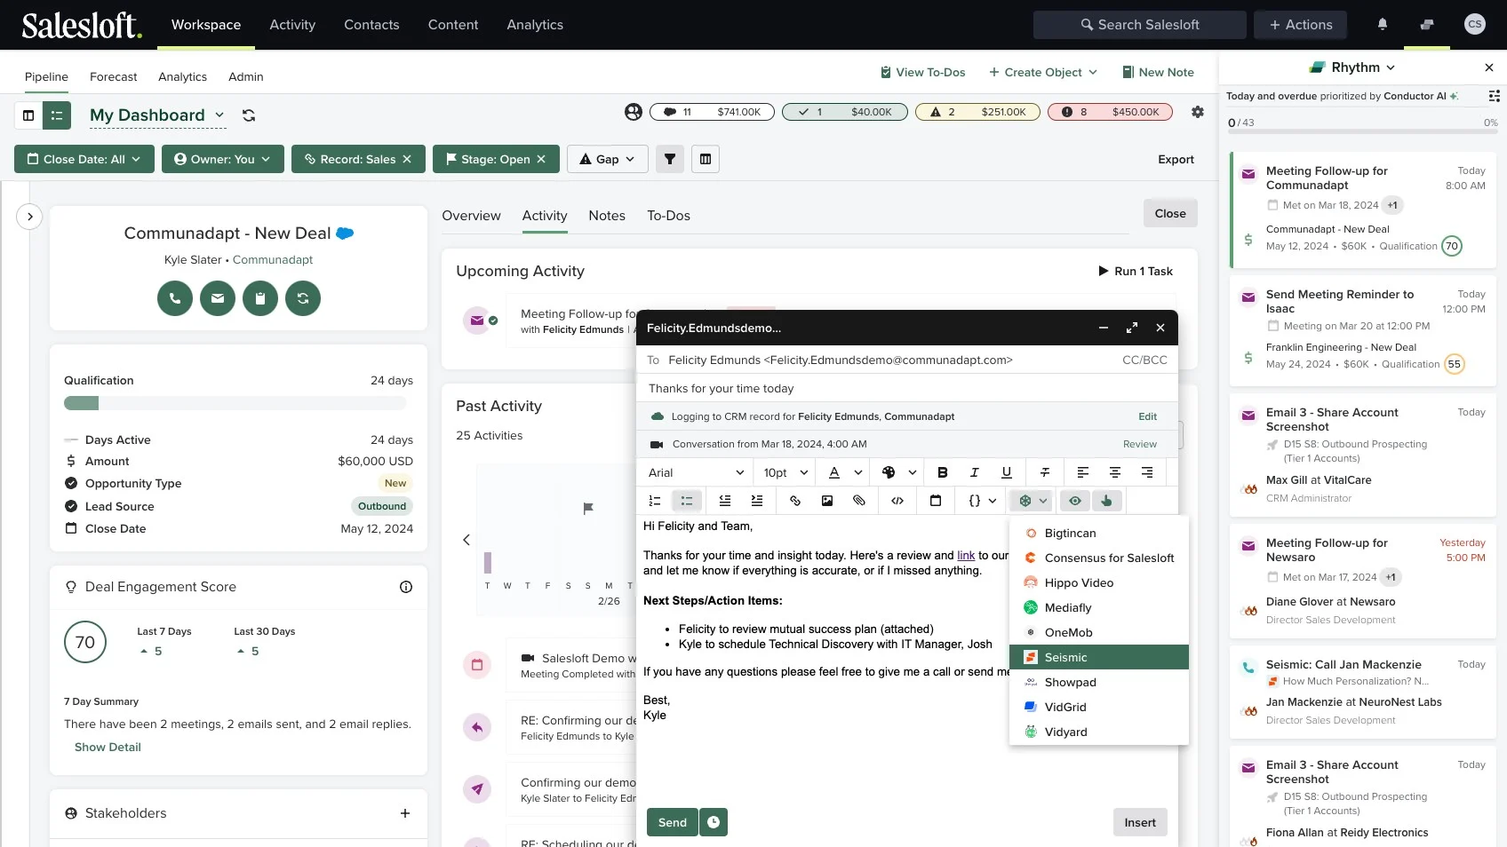The width and height of the screenshot is (1507, 847).
Task: Clear formatting with strikethrough T icon
Action: tap(1045, 472)
